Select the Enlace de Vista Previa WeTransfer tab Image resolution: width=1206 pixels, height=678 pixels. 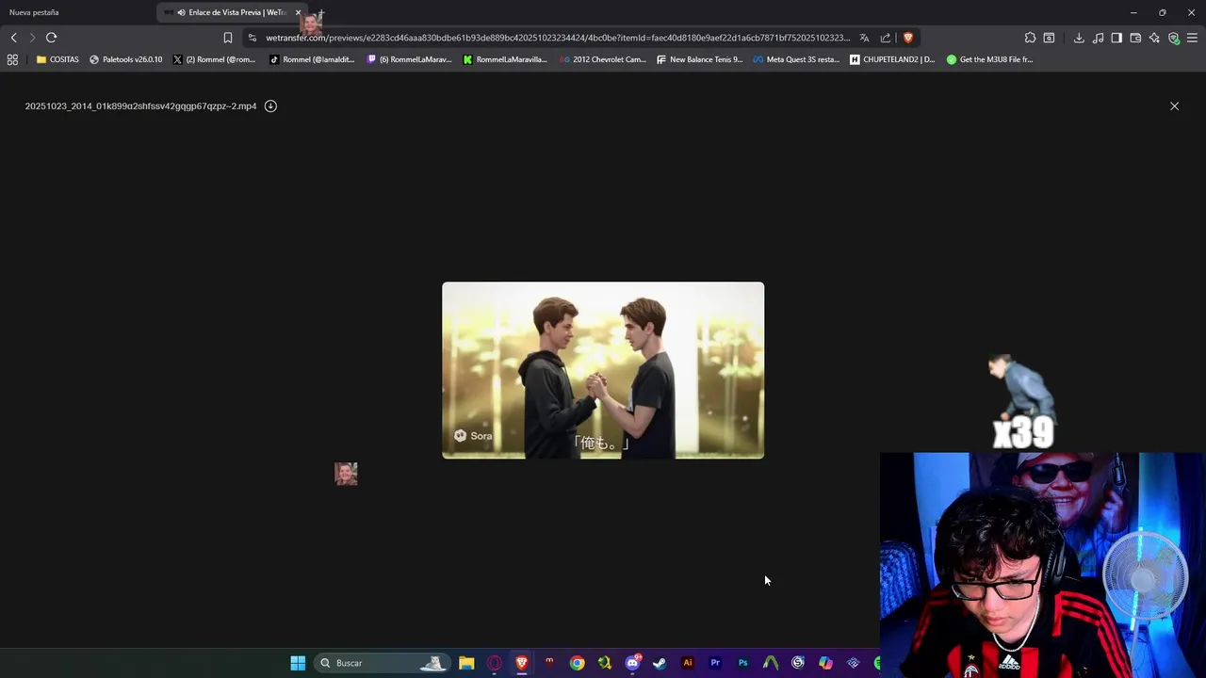point(231,12)
